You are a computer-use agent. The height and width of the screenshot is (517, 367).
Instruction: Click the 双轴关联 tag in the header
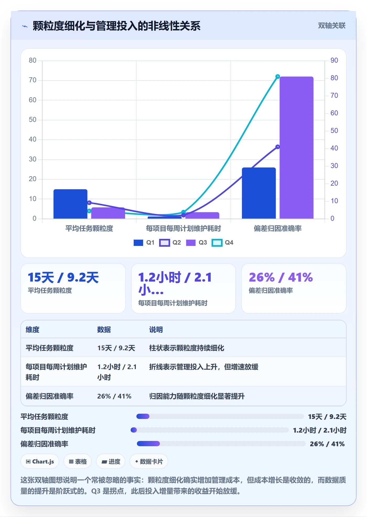click(332, 26)
